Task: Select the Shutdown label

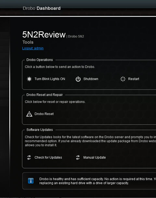Action: tap(91, 79)
